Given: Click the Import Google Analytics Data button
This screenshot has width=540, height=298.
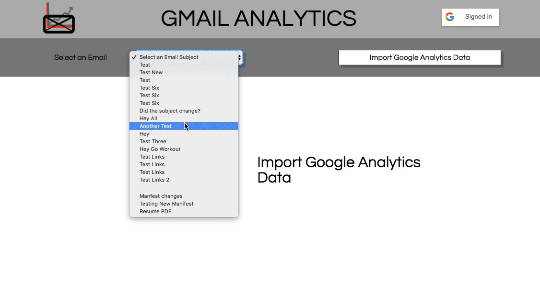Looking at the screenshot, I should 419,57.
